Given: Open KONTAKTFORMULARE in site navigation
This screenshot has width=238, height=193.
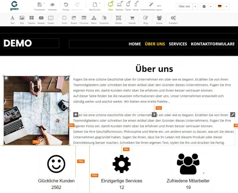Looking at the screenshot, I should 213,44.
